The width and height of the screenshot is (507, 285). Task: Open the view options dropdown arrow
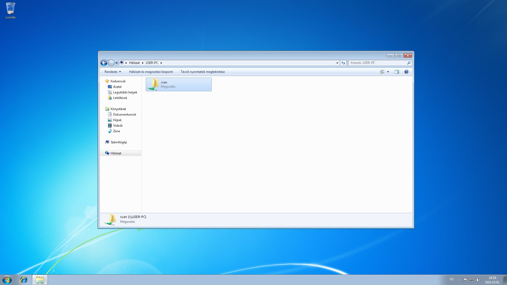click(388, 72)
